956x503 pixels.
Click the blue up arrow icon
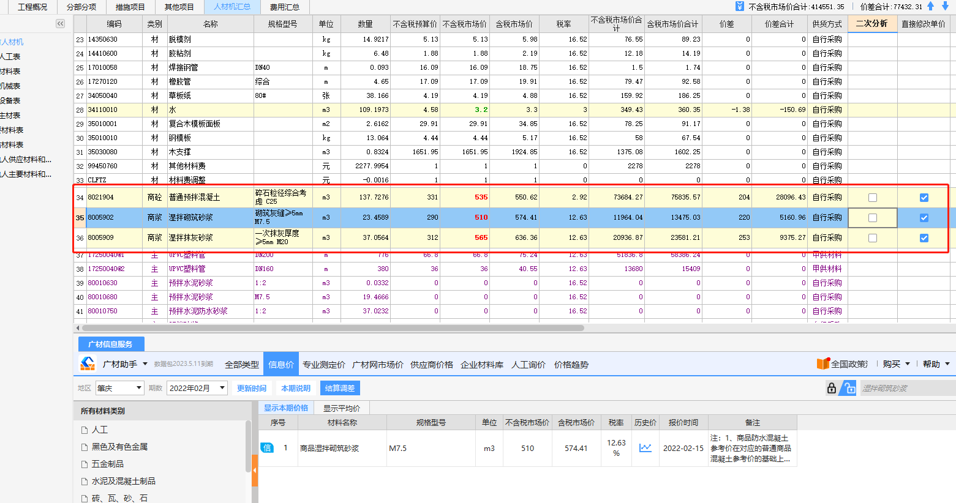point(931,6)
